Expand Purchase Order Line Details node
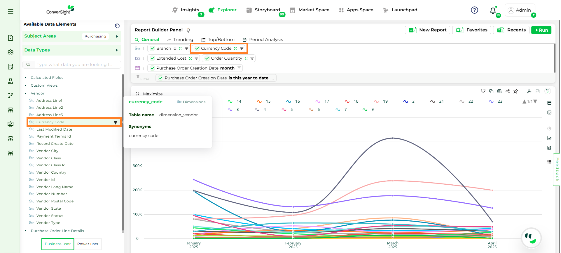 pos(25,231)
